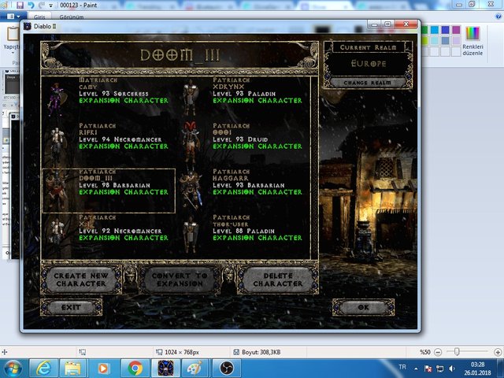
Task: Pick the magenta purple swatch in Paint's palette
Action: [456, 30]
